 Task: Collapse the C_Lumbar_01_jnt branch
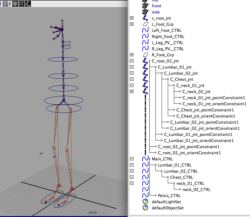[x=132, y=67]
